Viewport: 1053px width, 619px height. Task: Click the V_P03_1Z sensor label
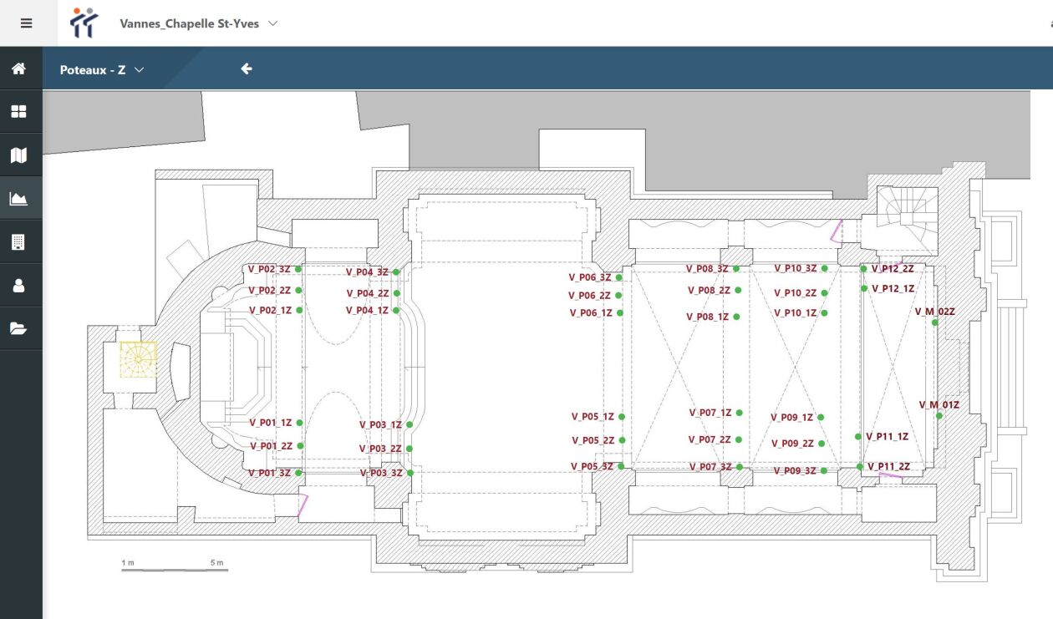[x=380, y=424]
